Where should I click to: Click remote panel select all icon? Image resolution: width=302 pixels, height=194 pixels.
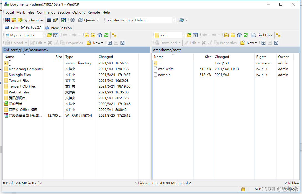pyautogui.click(x=276, y=43)
